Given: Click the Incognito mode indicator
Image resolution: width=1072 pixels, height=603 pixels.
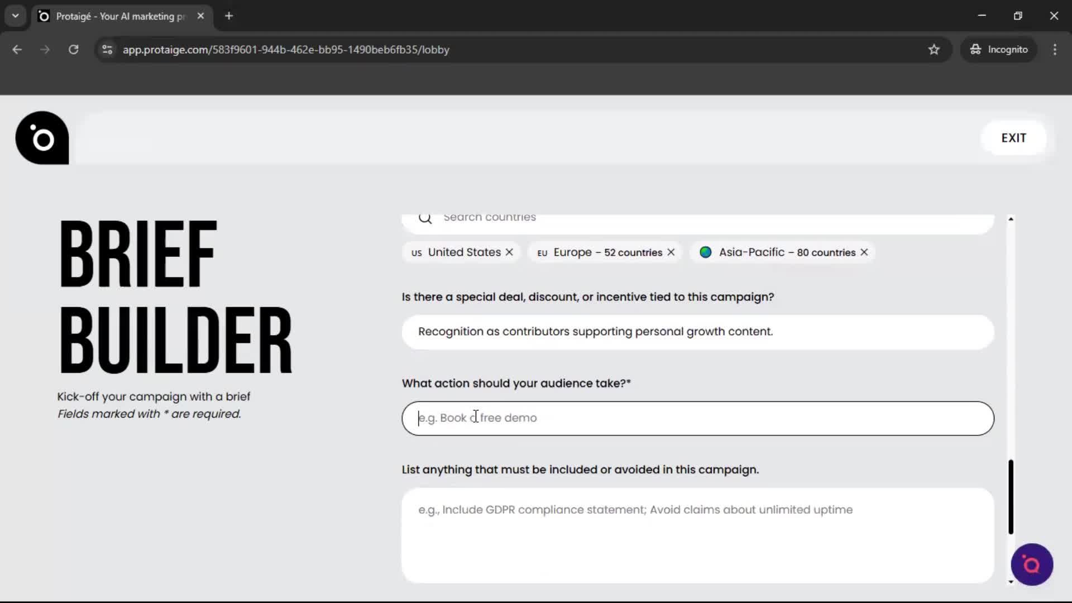Looking at the screenshot, I should coord(999,50).
